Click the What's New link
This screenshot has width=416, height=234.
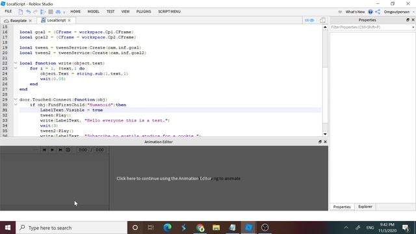coord(355,12)
